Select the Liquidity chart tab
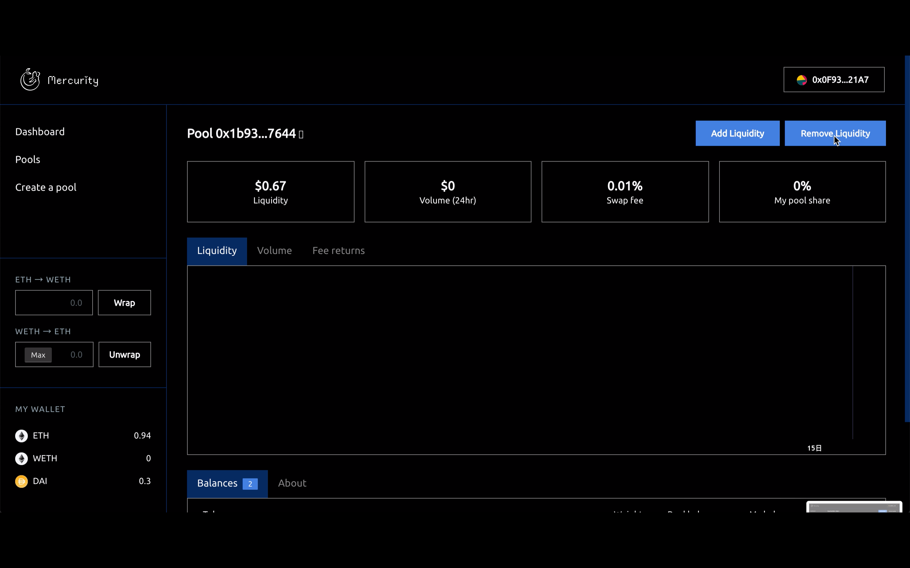Screen dimensions: 910x568 point(216,251)
